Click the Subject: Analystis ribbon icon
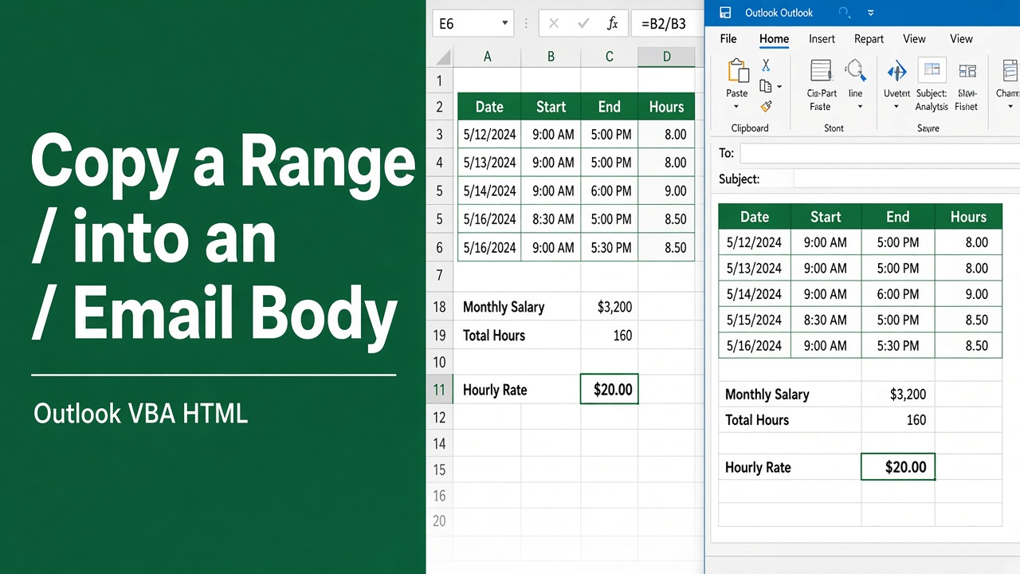1020x574 pixels. tap(932, 71)
